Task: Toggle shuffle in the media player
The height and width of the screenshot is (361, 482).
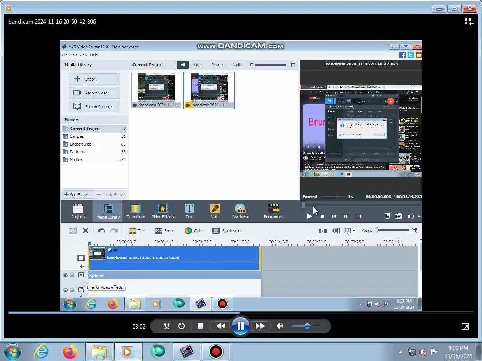Action: (x=167, y=326)
